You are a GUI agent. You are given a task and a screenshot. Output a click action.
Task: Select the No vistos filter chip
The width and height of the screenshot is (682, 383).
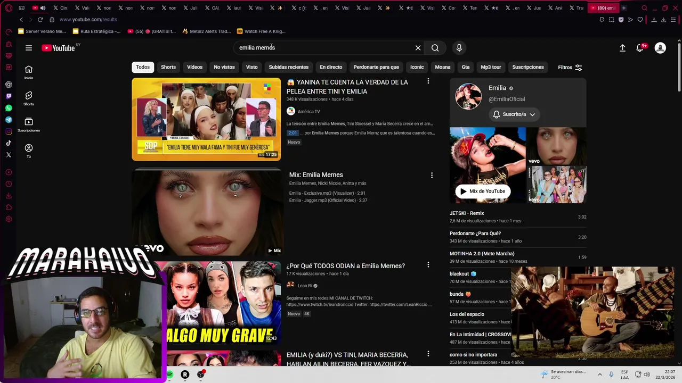click(224, 67)
